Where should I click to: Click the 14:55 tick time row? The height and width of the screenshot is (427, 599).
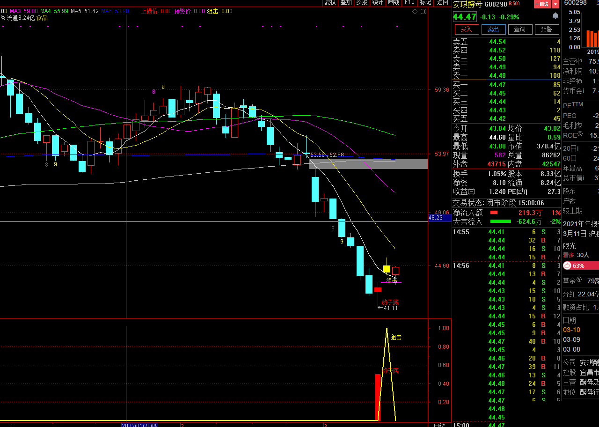click(506, 232)
